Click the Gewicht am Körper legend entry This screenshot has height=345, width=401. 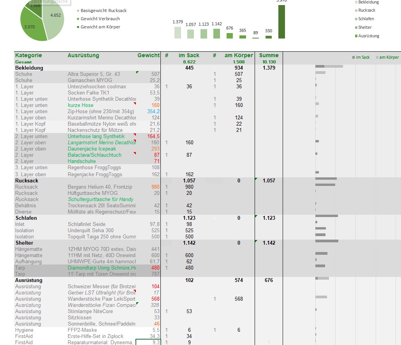[100, 27]
